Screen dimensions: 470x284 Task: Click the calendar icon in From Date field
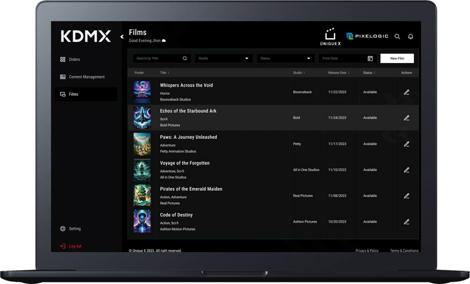pyautogui.click(x=370, y=58)
